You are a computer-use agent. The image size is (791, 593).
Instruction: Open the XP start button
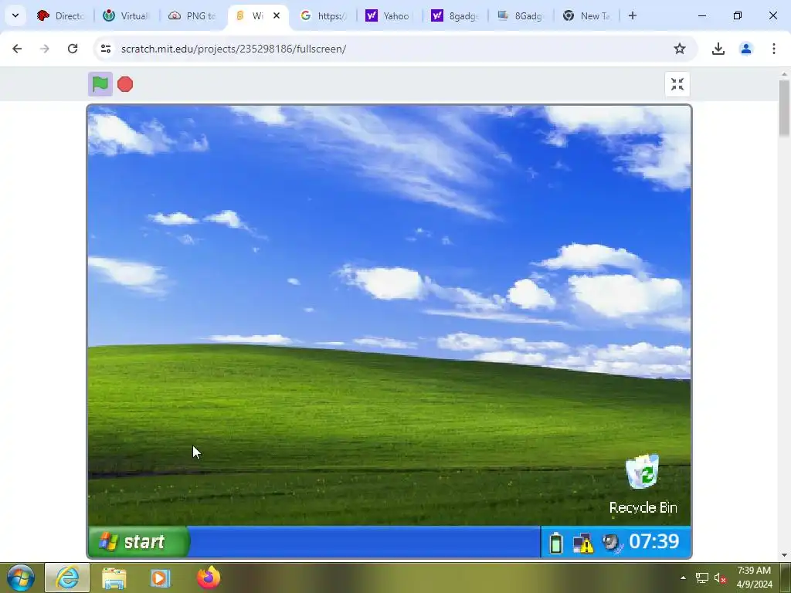[139, 541]
